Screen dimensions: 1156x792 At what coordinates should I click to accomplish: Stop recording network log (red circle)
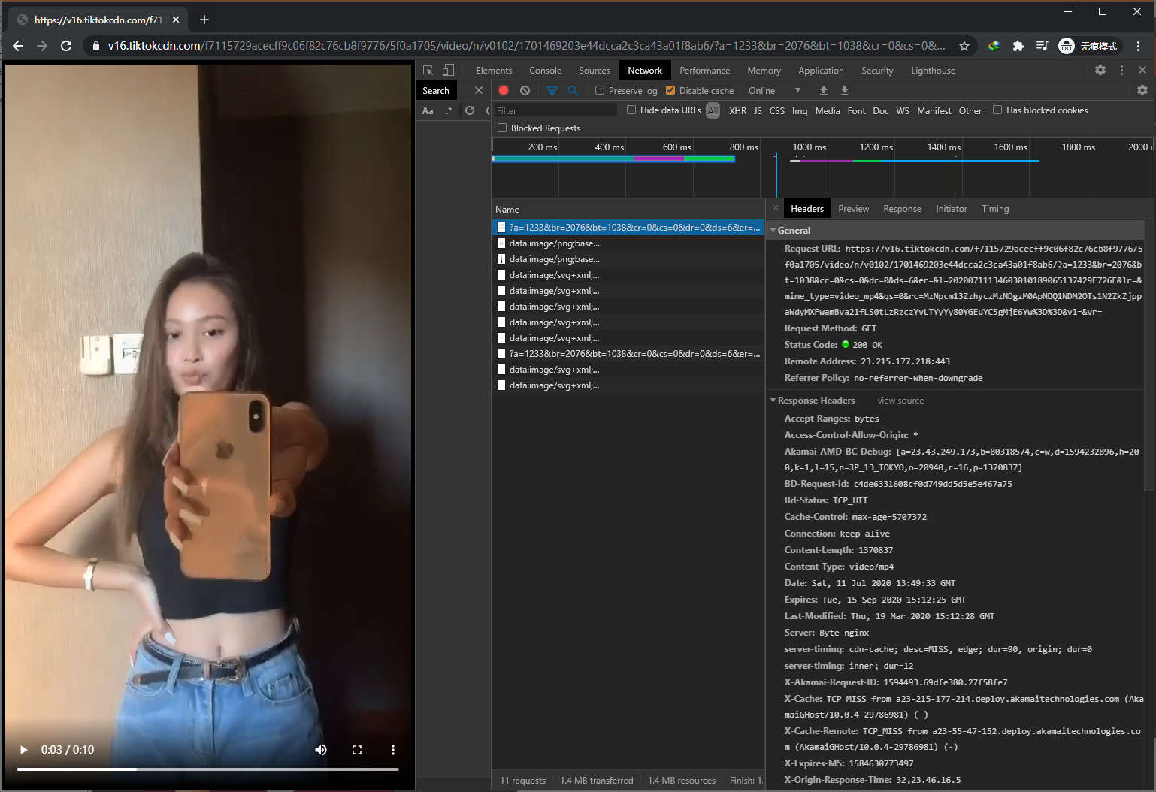click(x=503, y=90)
